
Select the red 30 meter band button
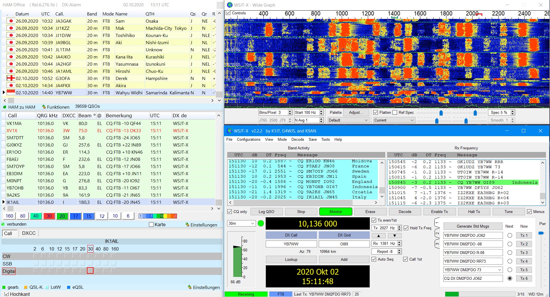point(49,216)
